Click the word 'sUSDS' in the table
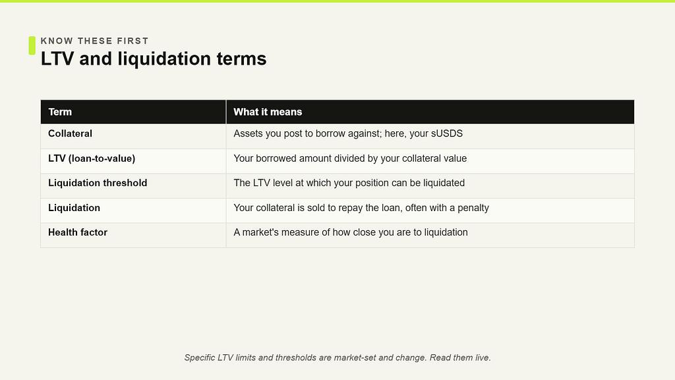This screenshot has width=675, height=380. [x=447, y=133]
